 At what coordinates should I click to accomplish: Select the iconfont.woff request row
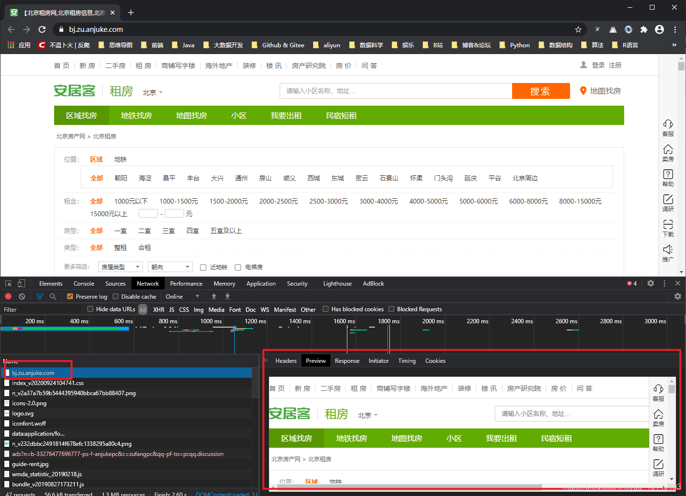(x=127, y=424)
